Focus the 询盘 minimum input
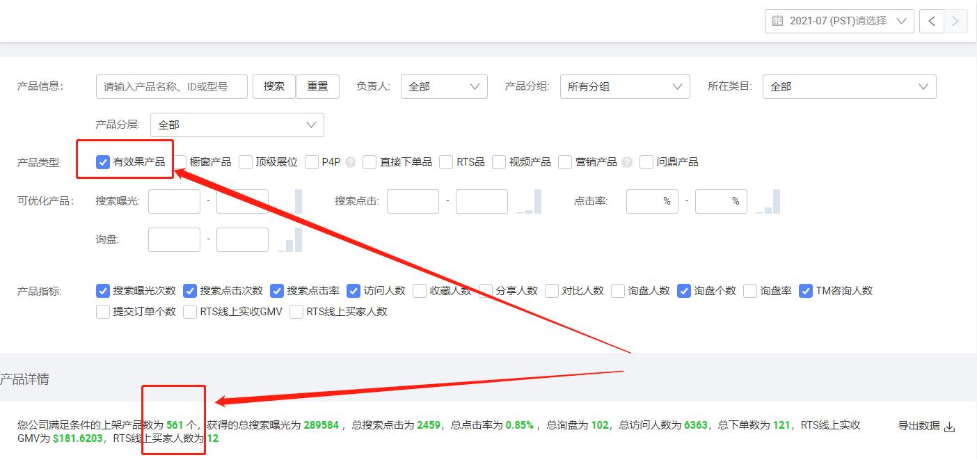Image resolution: width=977 pixels, height=460 pixels. point(174,239)
